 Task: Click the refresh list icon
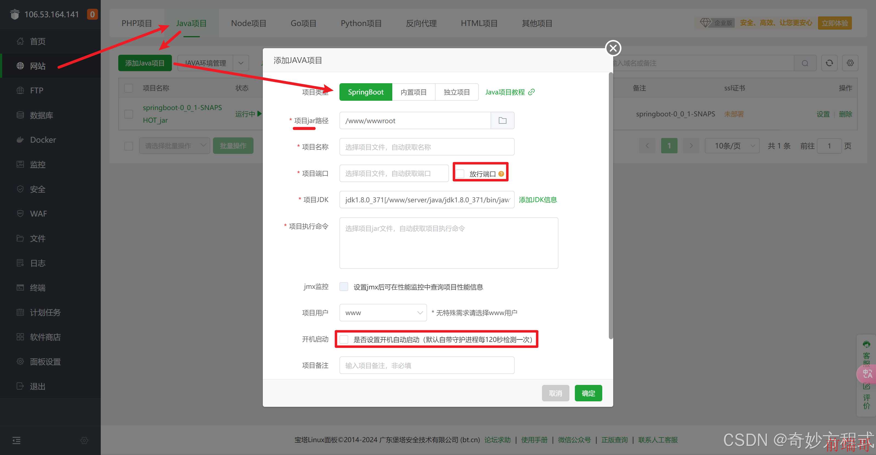829,63
